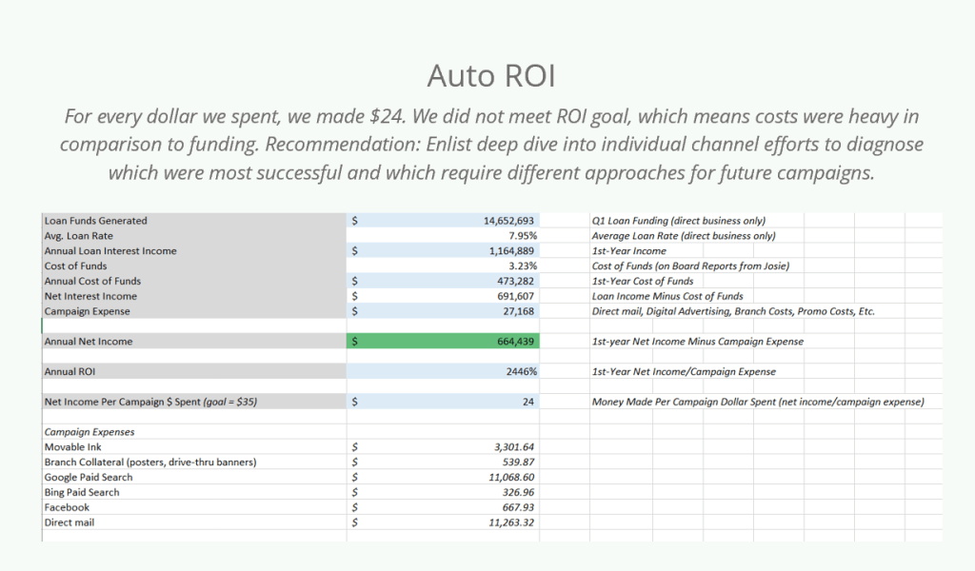Click the Cost of Funds 3.23% cell

(x=523, y=266)
